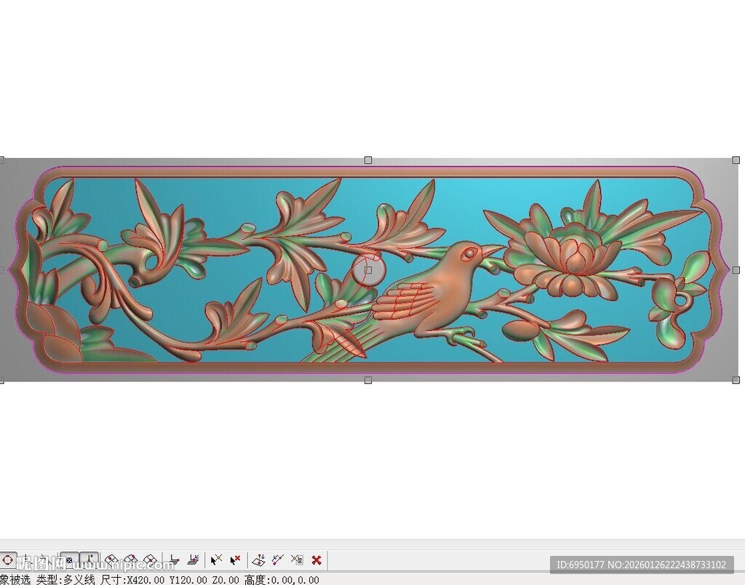
Task: Select the third surface point icon
Action: click(x=150, y=560)
